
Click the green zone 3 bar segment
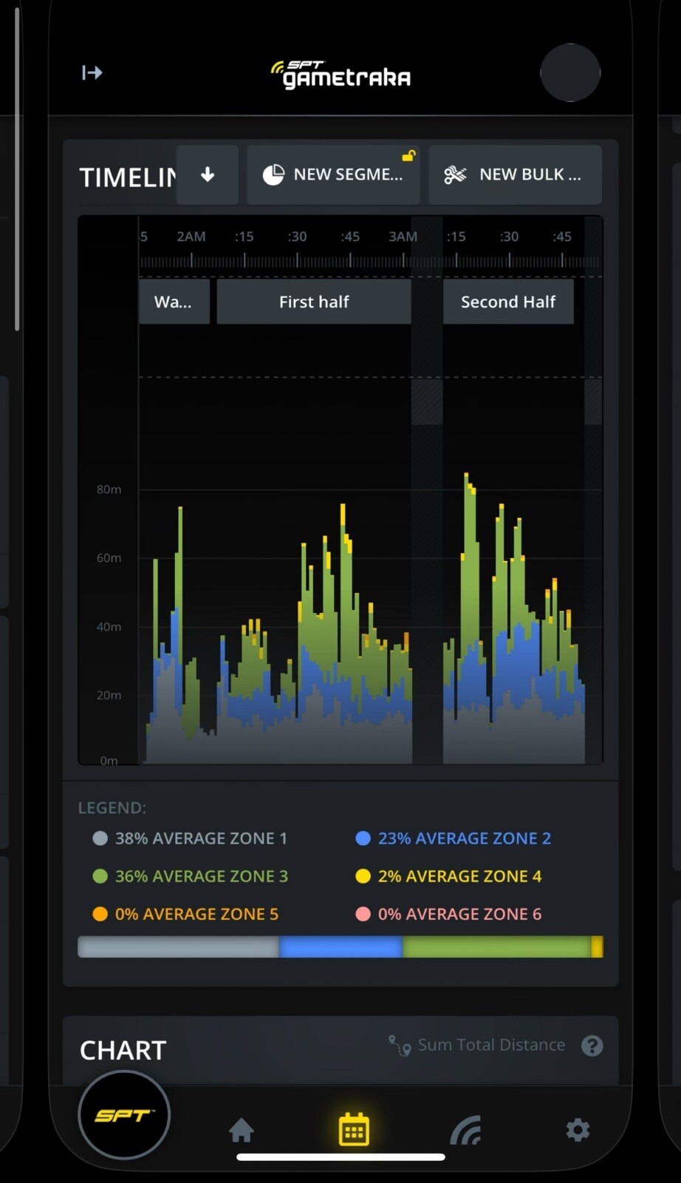(x=497, y=947)
